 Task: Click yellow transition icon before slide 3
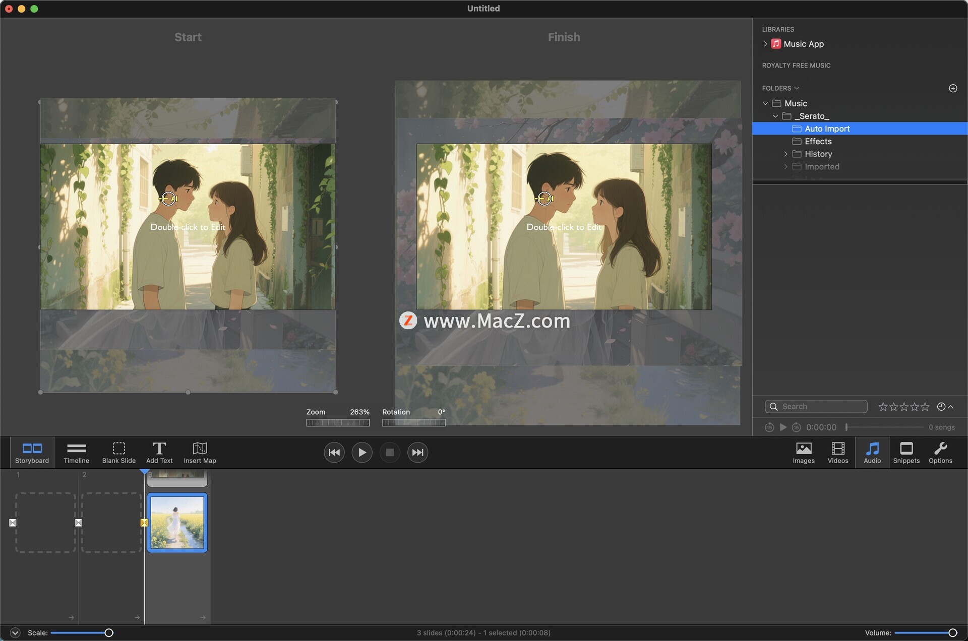pyautogui.click(x=144, y=523)
